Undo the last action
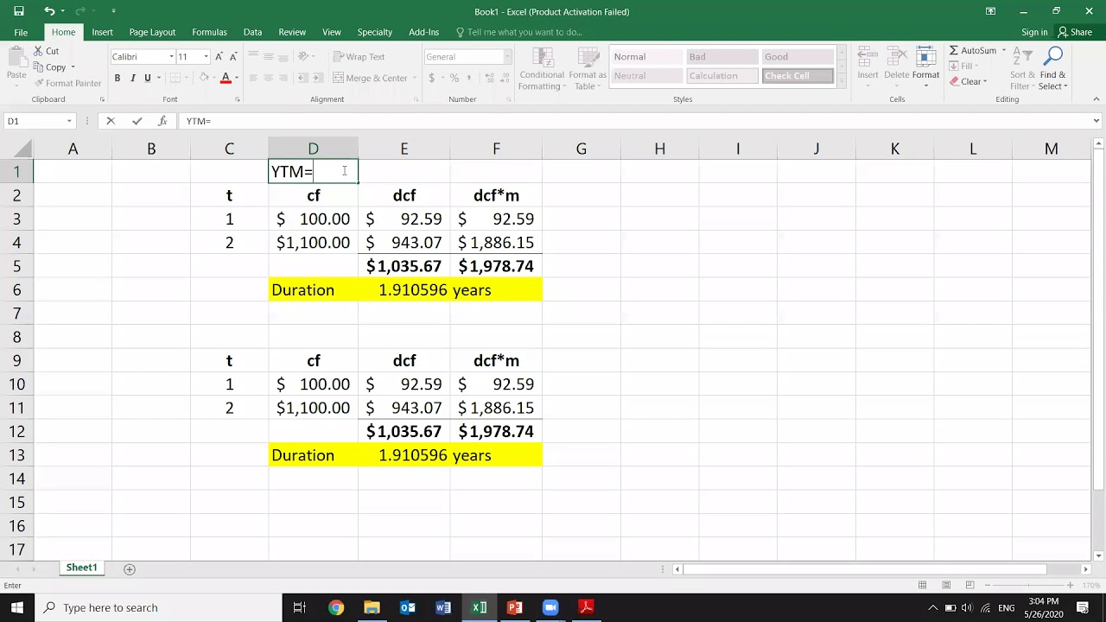The height and width of the screenshot is (622, 1106). click(49, 11)
